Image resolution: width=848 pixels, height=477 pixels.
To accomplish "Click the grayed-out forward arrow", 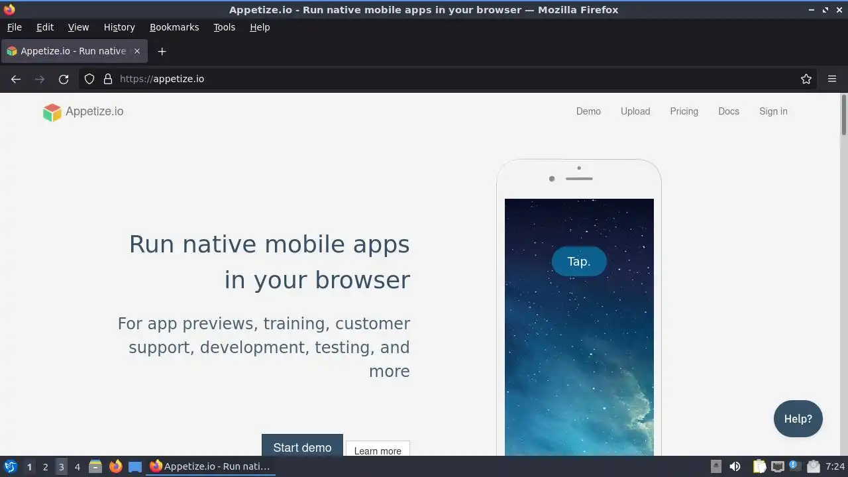I will click(40, 79).
